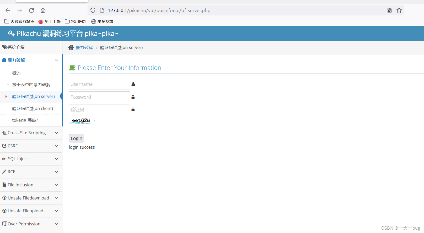Click the File Inclusion document icon
The image size is (424, 233).
(4, 185)
